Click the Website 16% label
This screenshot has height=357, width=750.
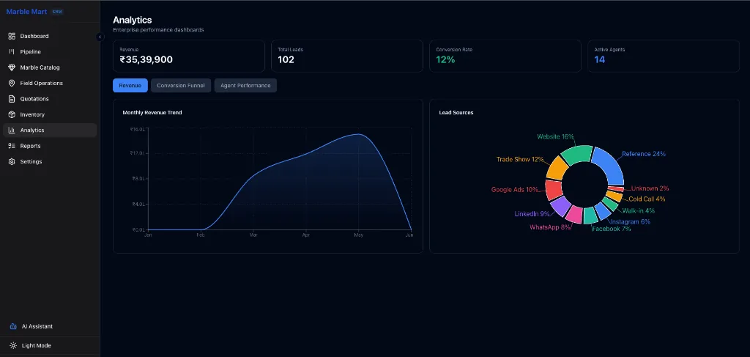pos(555,137)
